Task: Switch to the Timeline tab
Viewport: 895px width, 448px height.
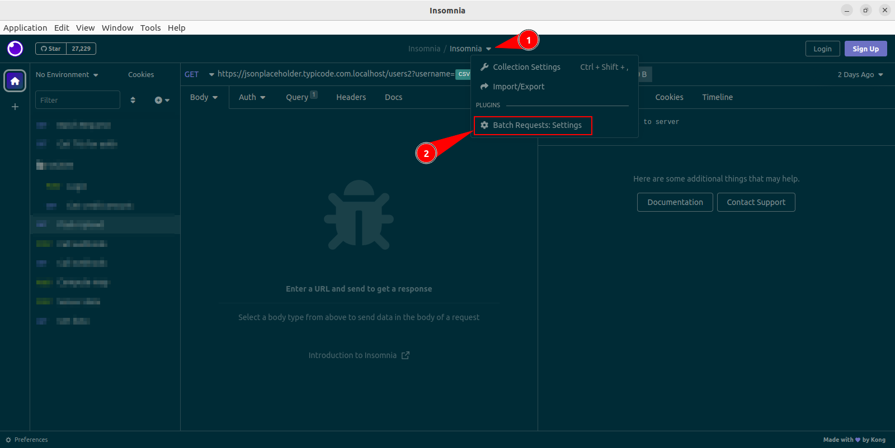Action: (x=718, y=97)
